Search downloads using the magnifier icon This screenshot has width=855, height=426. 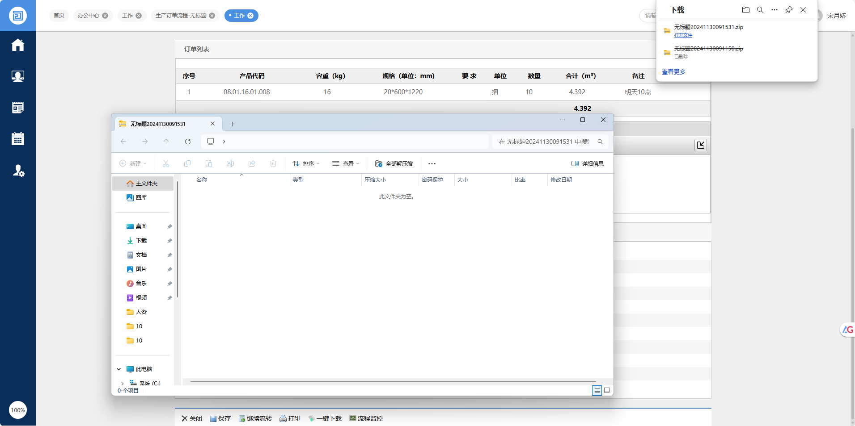760,10
